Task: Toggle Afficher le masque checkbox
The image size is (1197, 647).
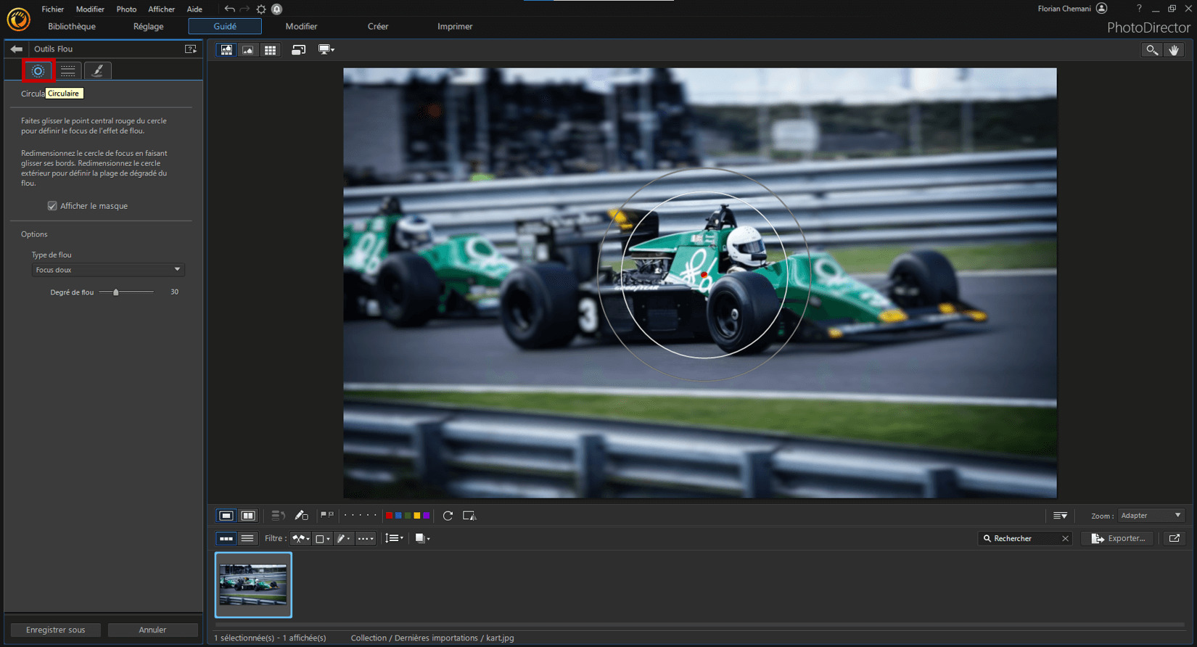Action: (52, 206)
